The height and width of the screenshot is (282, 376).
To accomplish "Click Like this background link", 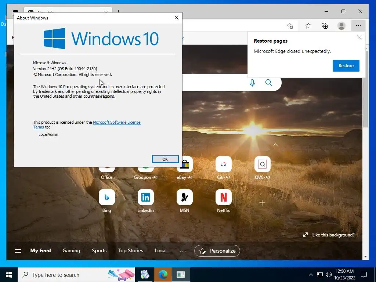I will [x=329, y=235].
